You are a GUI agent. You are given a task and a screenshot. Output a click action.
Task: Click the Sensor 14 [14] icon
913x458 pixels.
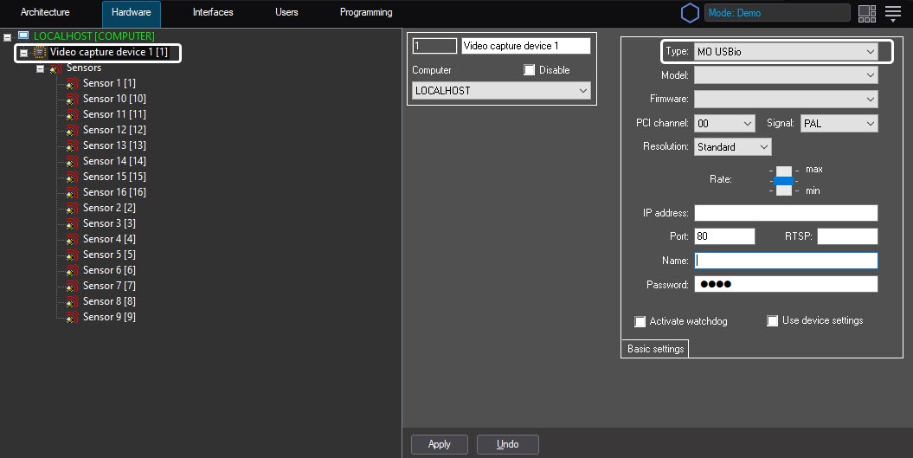[x=72, y=162]
